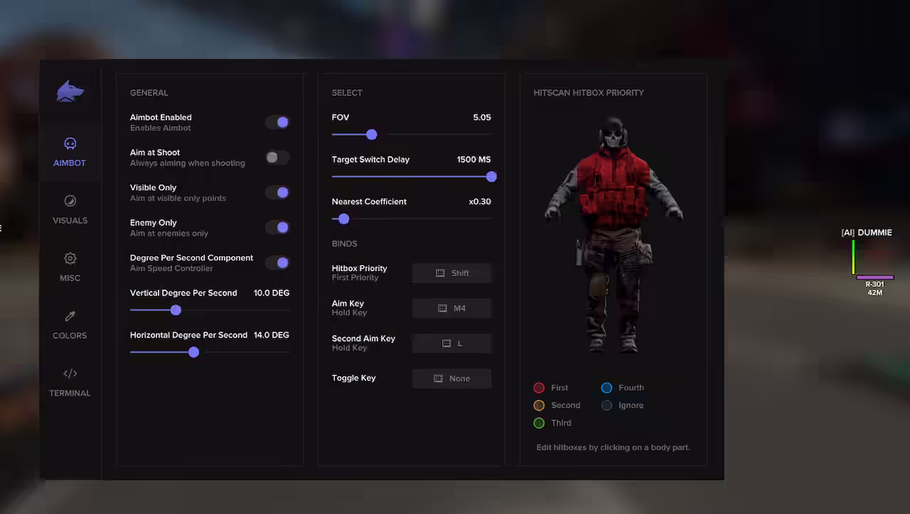Screen dimensions: 910x514
Task: Click the keyboard icon on the Hitbox Priority bind
Action: tap(439, 273)
